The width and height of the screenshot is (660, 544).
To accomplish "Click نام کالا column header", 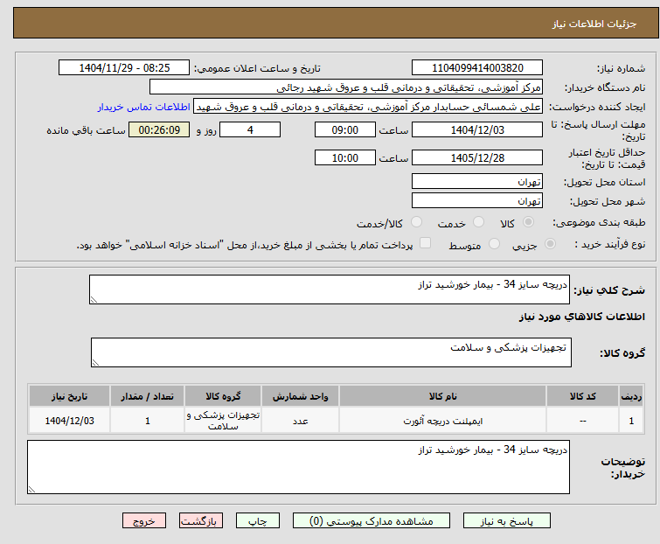I will click(443, 396).
